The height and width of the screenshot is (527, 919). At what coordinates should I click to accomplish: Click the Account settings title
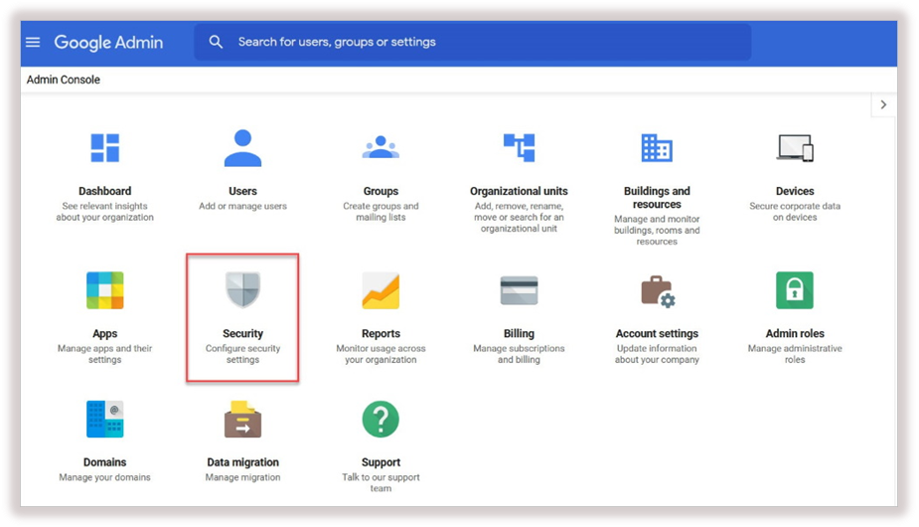tap(657, 333)
